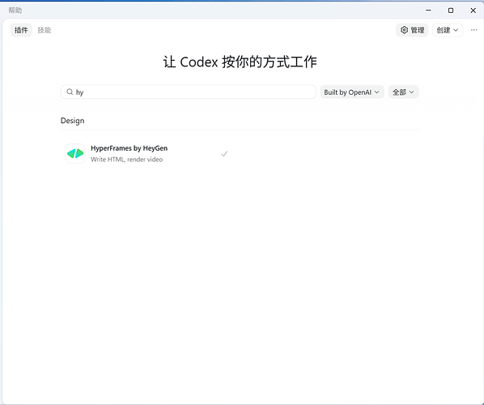This screenshot has width=484, height=405.
Task: Open the HyperFrames by HeyGen plugin icon
Action: [x=75, y=154]
